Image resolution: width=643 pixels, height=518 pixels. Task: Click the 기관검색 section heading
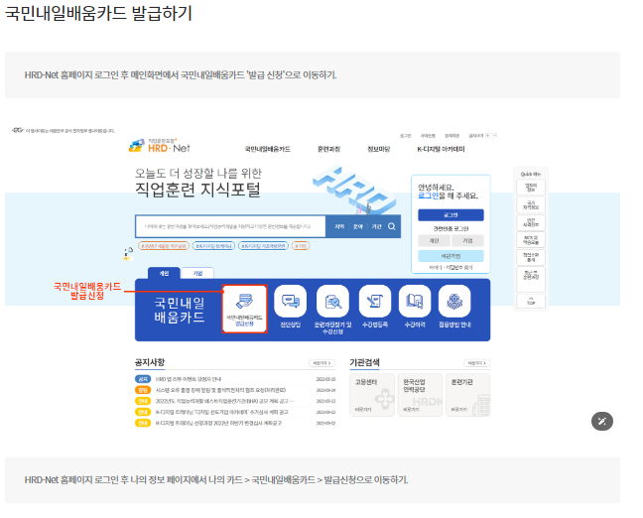coord(364,362)
